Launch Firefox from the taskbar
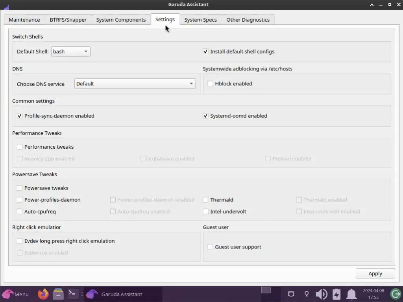 tap(43, 294)
